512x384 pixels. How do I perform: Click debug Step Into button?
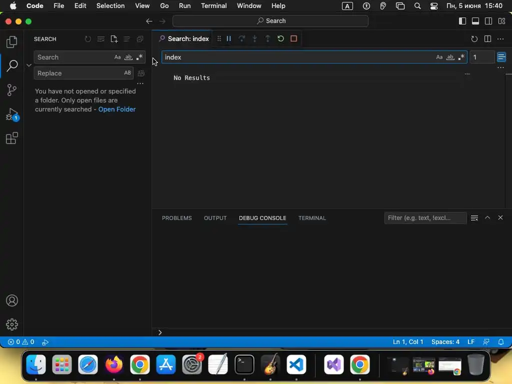tap(254, 38)
